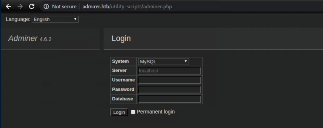Click the Adminer logo link
The height and width of the screenshot is (128, 323).
point(23,38)
